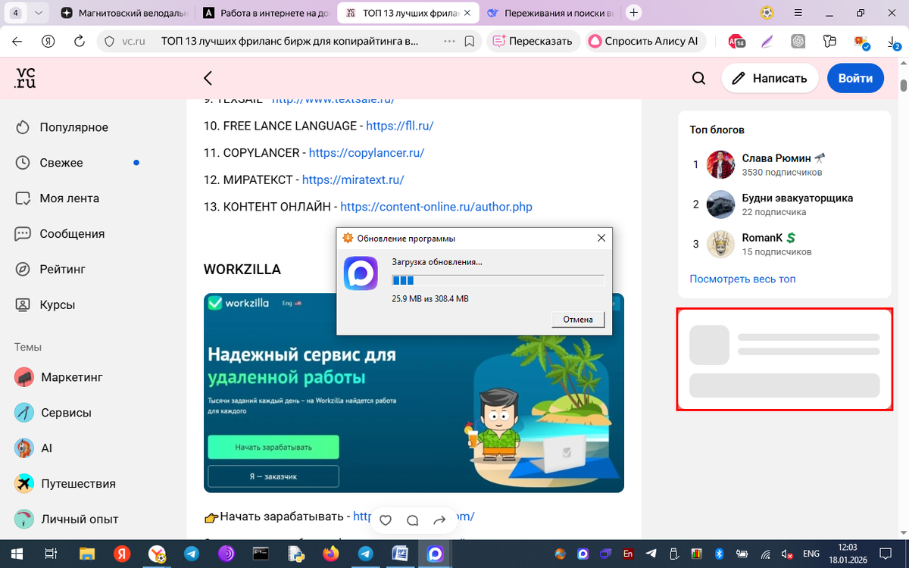909x568 pixels.
Task: Expand the tab group dropdown arrow
Action: pyautogui.click(x=39, y=12)
